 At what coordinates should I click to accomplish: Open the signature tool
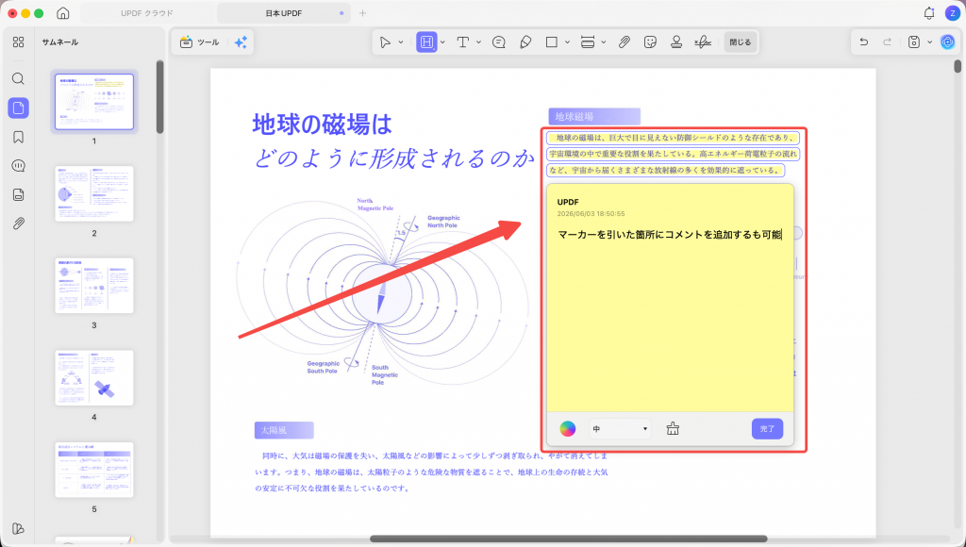[x=702, y=41]
